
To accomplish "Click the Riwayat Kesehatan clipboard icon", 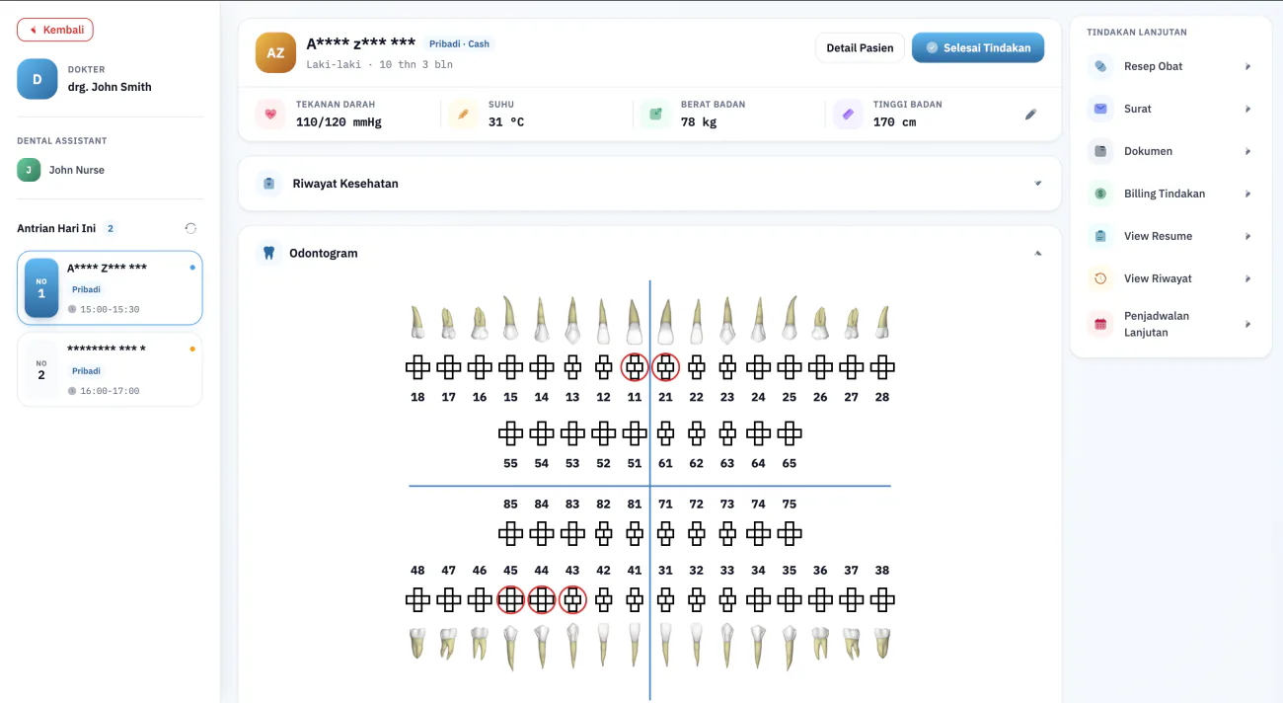I will pyautogui.click(x=268, y=184).
